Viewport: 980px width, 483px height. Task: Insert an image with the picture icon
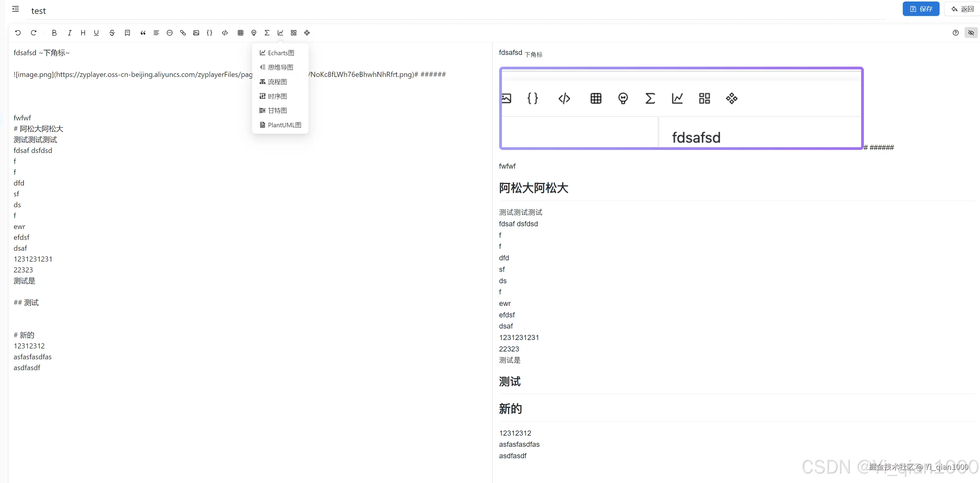click(x=196, y=33)
